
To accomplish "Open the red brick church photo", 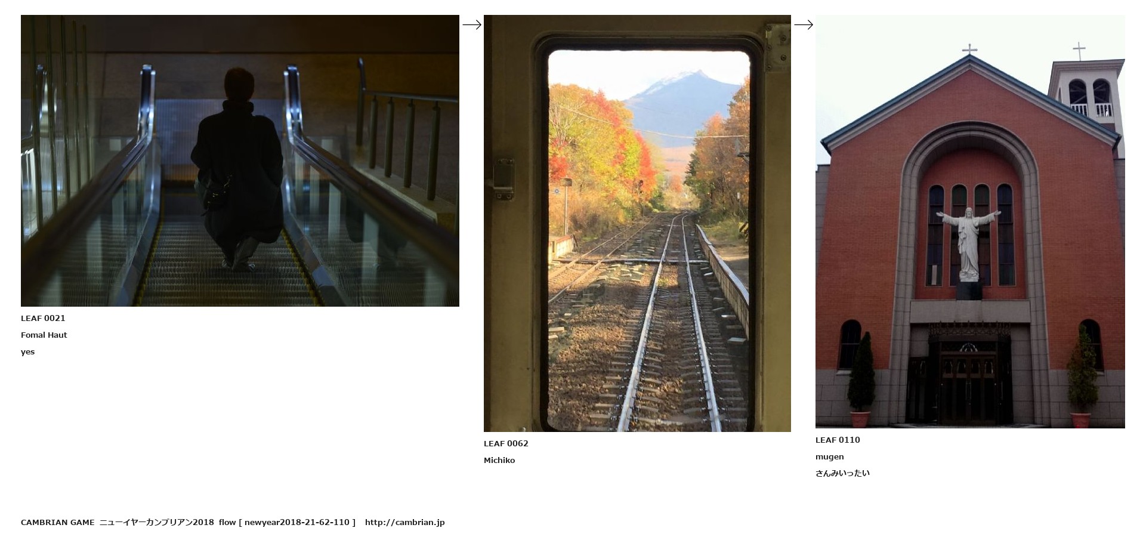I will 970,221.
